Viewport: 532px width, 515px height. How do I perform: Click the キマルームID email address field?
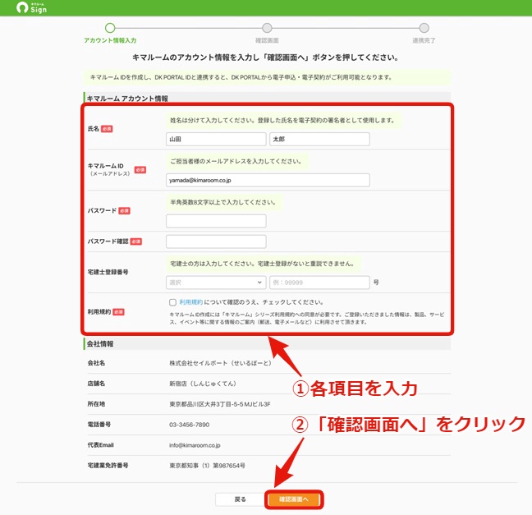pyautogui.click(x=268, y=180)
